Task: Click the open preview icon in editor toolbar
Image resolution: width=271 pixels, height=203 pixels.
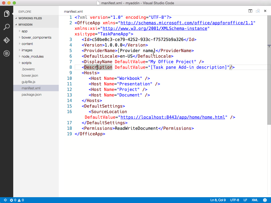Action: (x=258, y=11)
